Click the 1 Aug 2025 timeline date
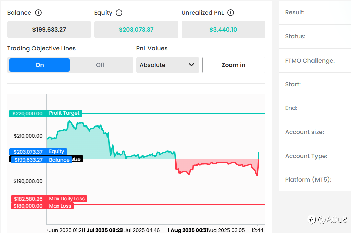Screen dimensions: 351x233 pyautogui.click(x=187, y=230)
